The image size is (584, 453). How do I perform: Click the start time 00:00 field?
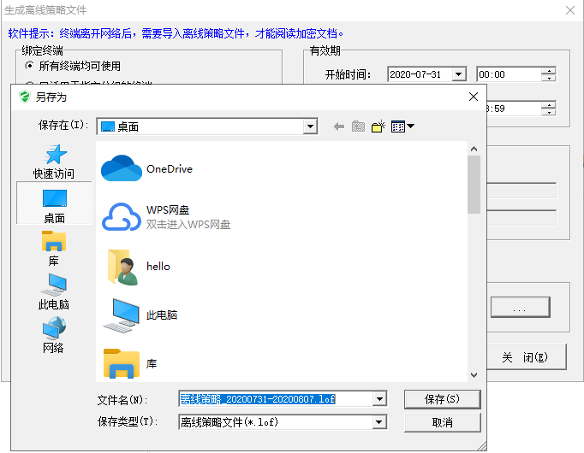point(509,74)
